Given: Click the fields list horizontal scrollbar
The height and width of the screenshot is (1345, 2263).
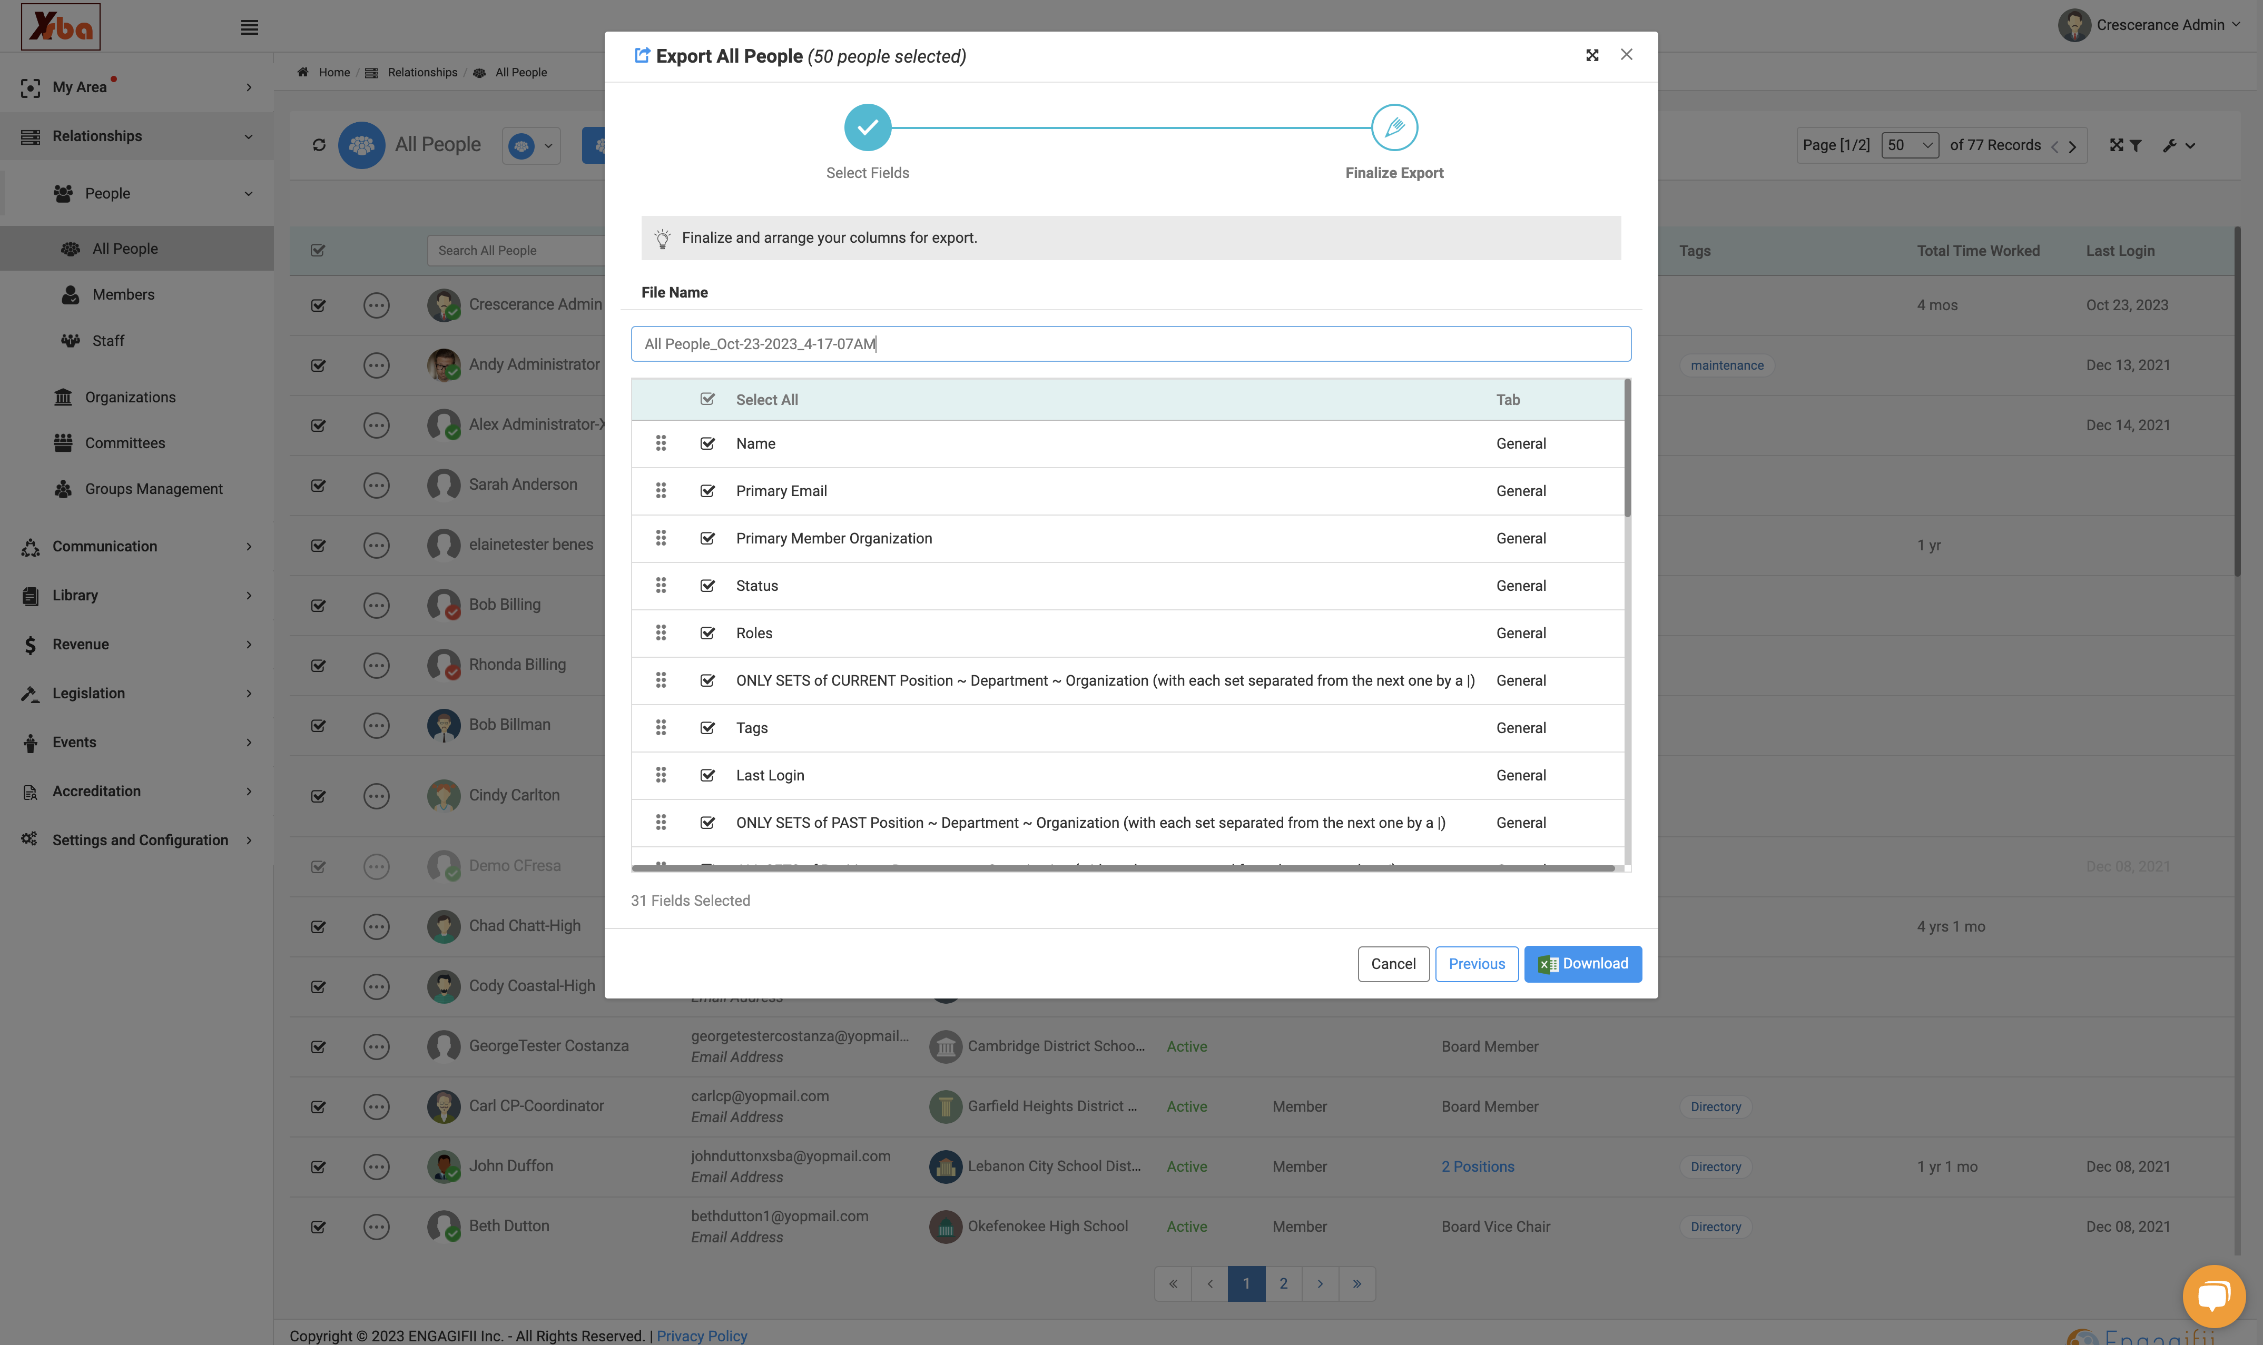Looking at the screenshot, I should coord(1123,868).
